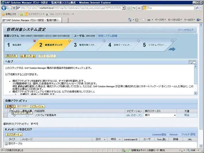The width and height of the screenshot is (204, 153).
Task: Click the 全実行 execute all button
Action: (x=10, y=106)
